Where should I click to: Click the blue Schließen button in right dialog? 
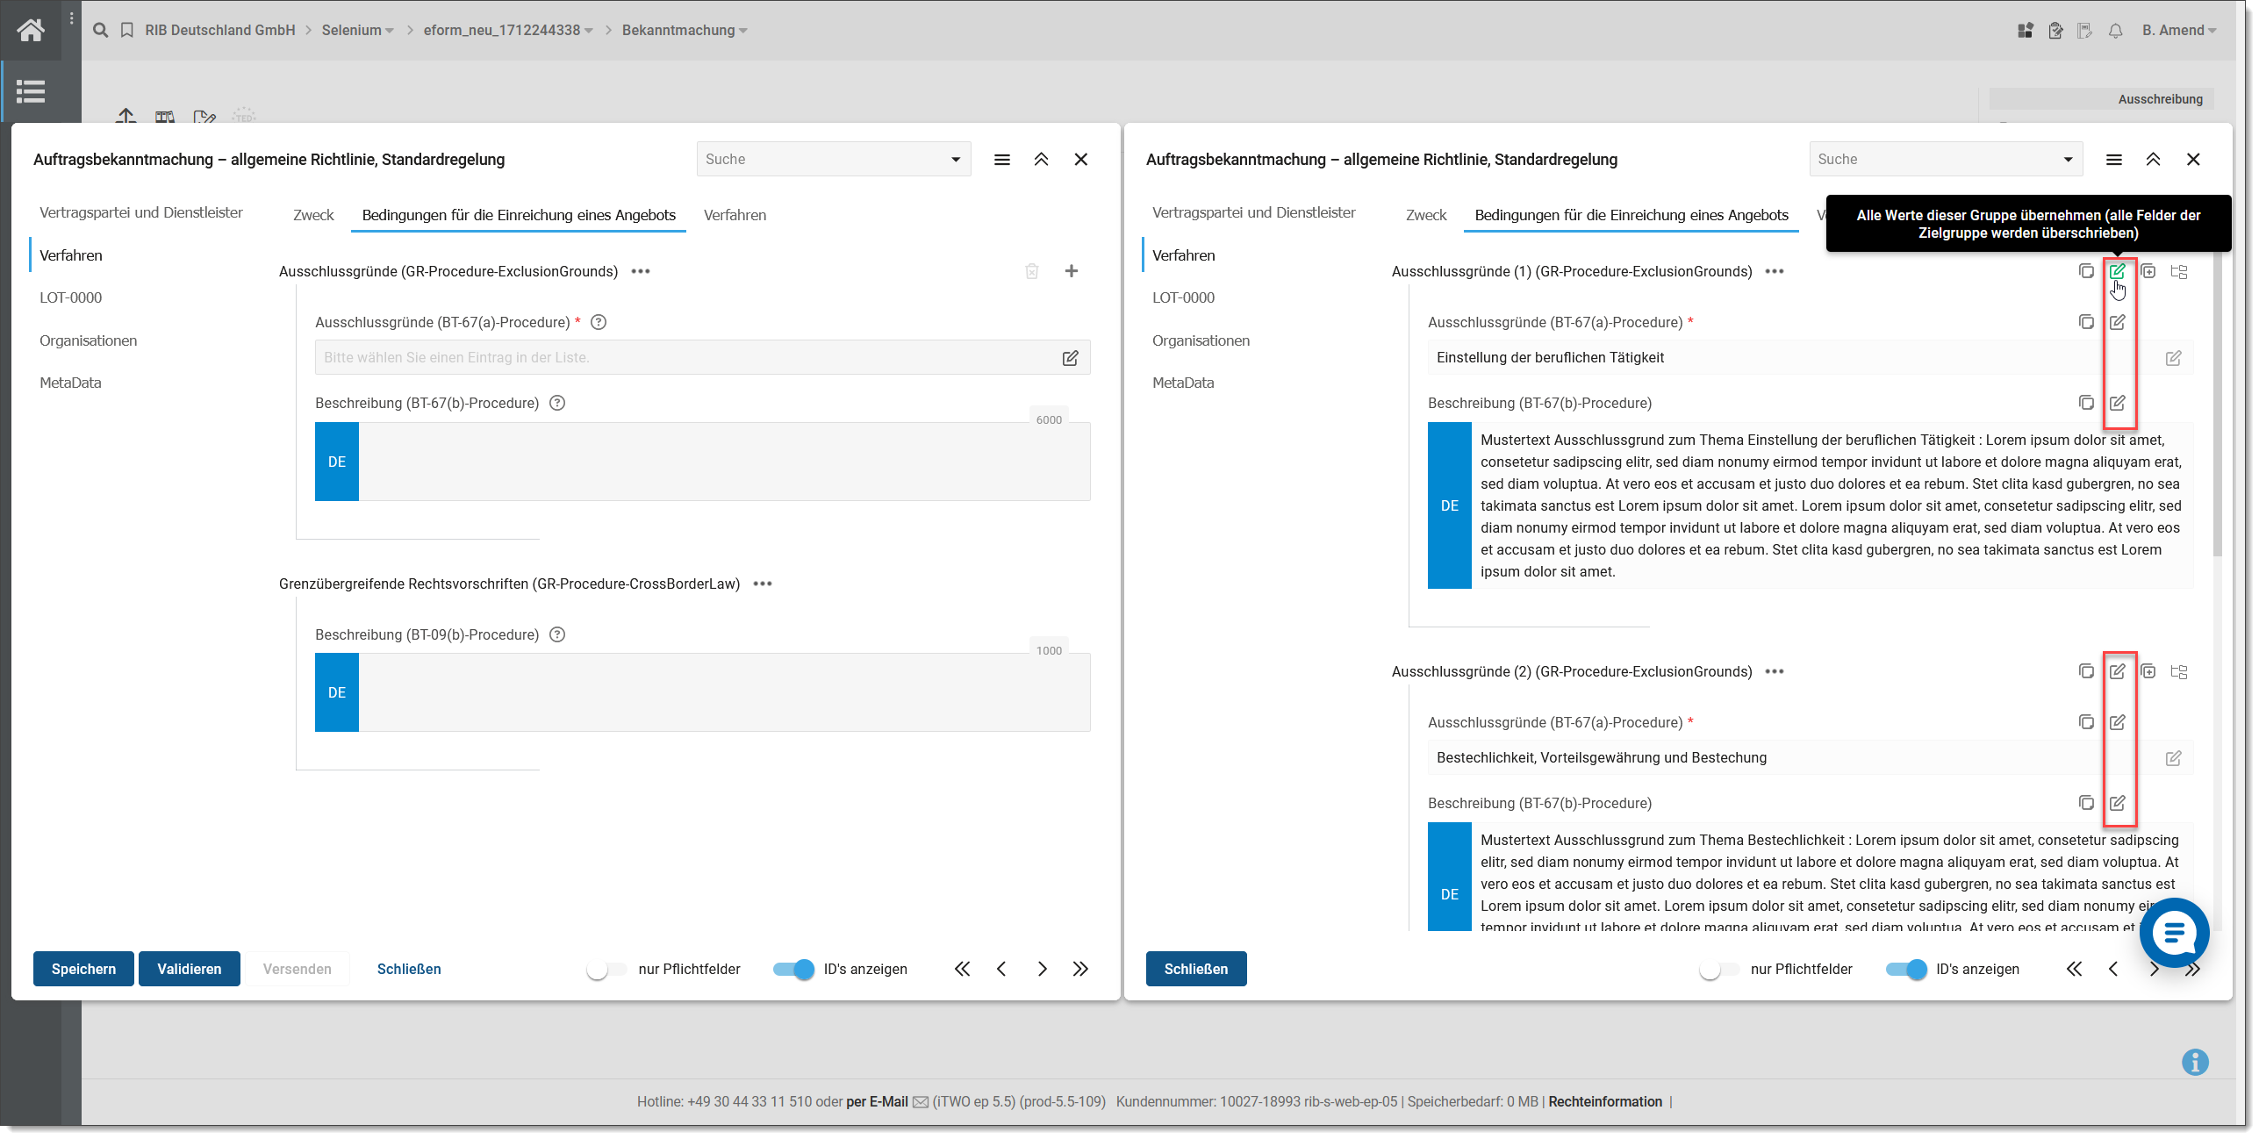[x=1195, y=969]
